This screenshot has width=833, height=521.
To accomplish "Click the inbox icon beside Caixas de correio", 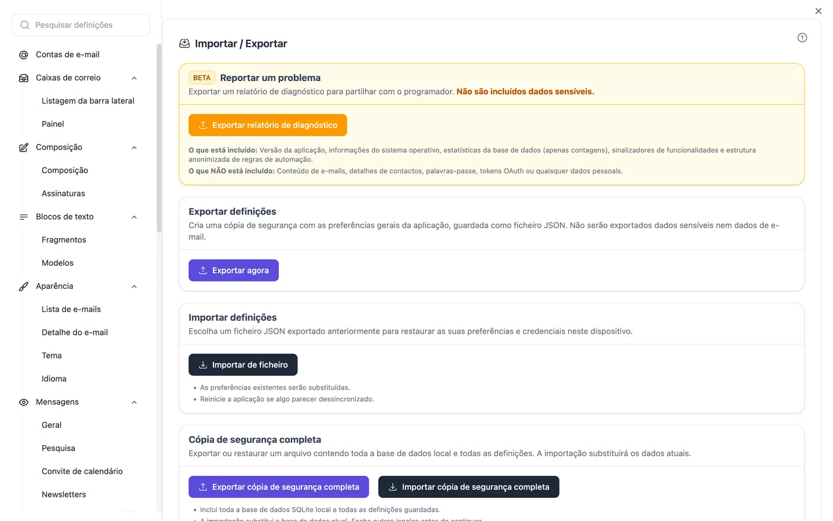I will click(24, 78).
